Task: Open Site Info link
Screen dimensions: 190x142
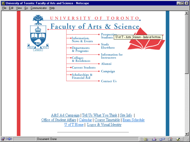Action: (126, 115)
